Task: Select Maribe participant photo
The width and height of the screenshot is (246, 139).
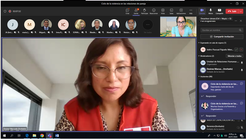Action: (x=114, y=25)
